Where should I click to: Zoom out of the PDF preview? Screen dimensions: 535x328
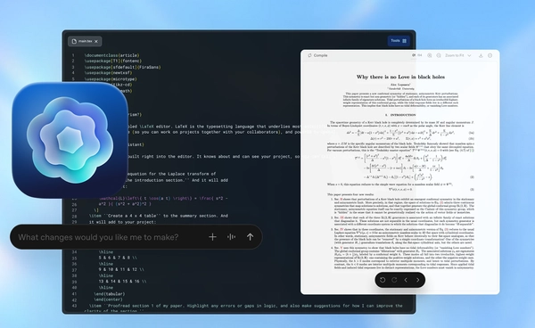pyautogui.click(x=439, y=55)
